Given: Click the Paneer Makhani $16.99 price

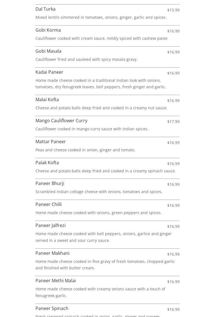Looking at the screenshot, I should pyautogui.click(x=173, y=254).
